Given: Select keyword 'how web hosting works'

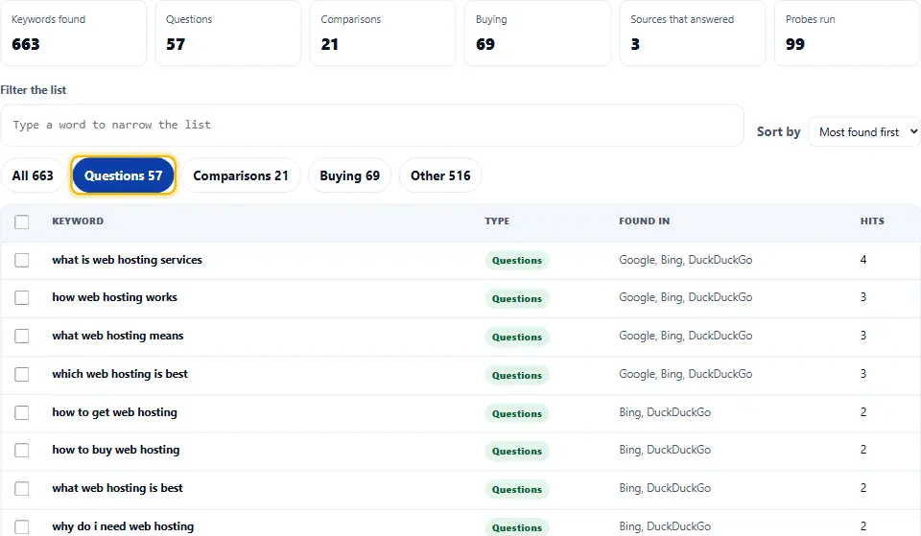Looking at the screenshot, I should coord(114,297).
